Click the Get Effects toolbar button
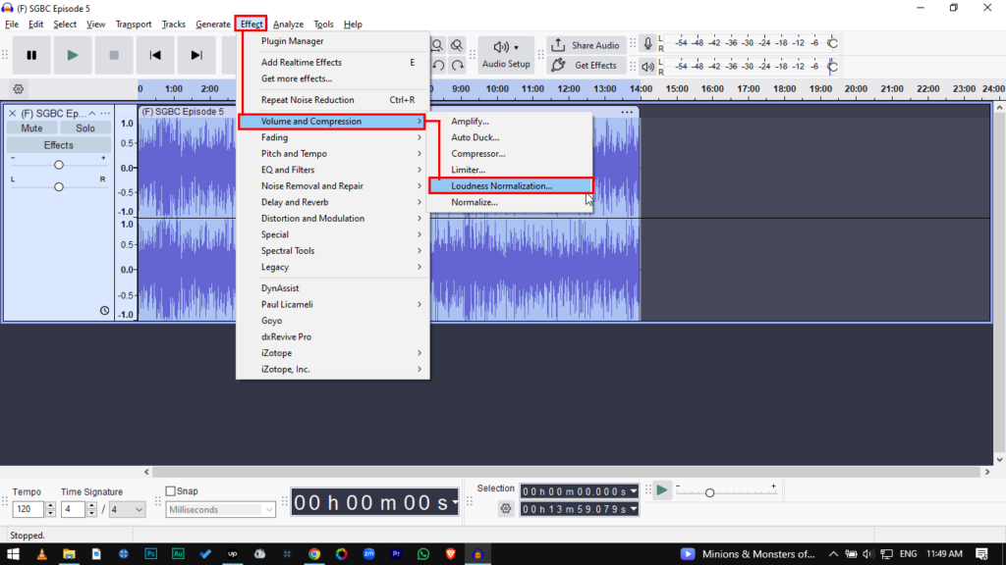The image size is (1006, 565). 586,66
